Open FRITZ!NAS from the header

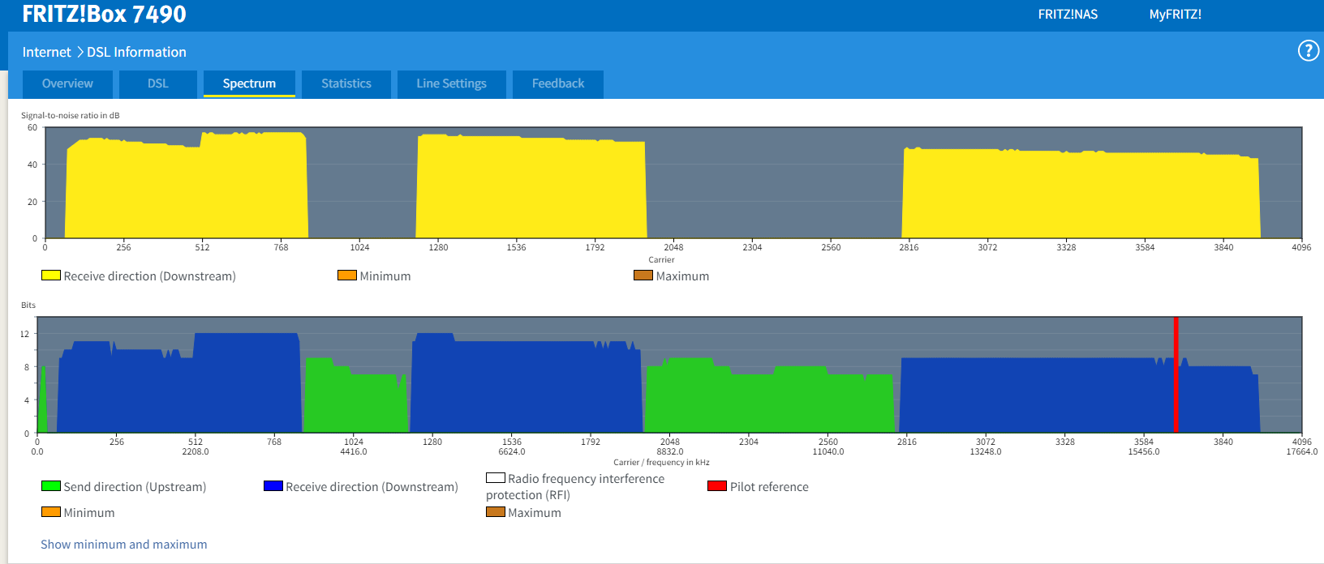[1068, 15]
